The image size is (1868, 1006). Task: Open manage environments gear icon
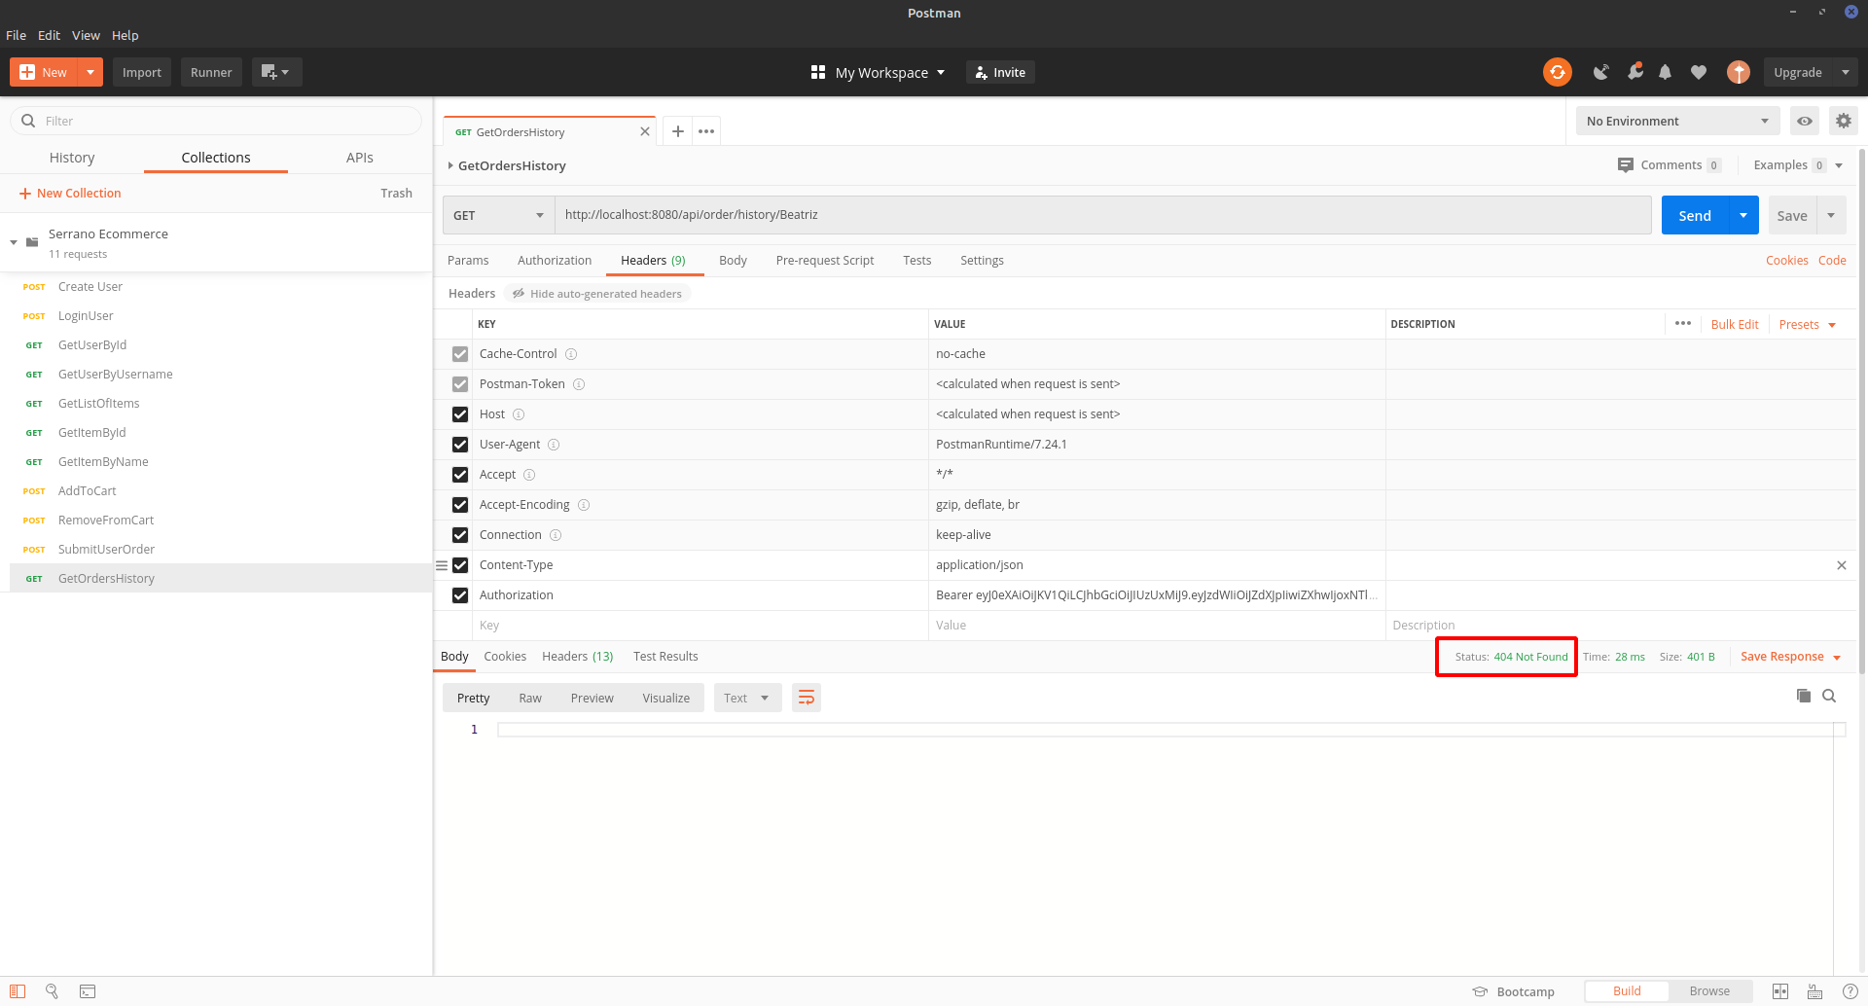(1844, 122)
